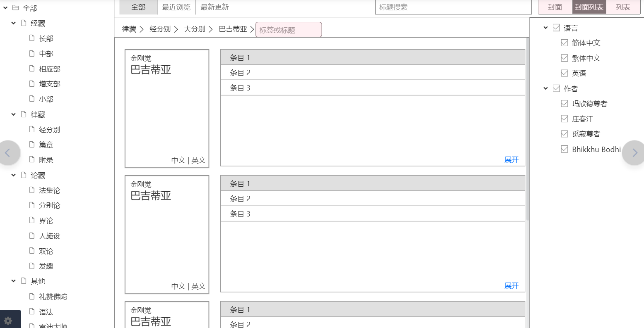Click the file icon next to 发趣
Screen dimensions: 644x328
point(32,266)
